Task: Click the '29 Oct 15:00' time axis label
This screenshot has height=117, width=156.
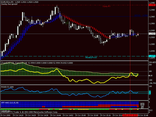Action: click(x=80, y=116)
